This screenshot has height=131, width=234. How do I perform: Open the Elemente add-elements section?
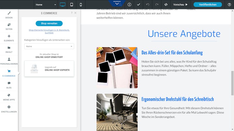tap(9, 38)
